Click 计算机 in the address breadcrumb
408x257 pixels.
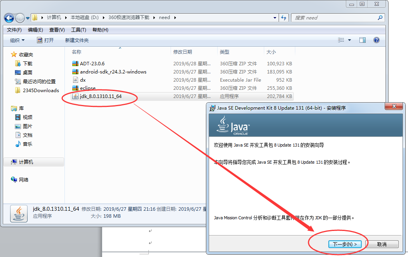(54, 17)
